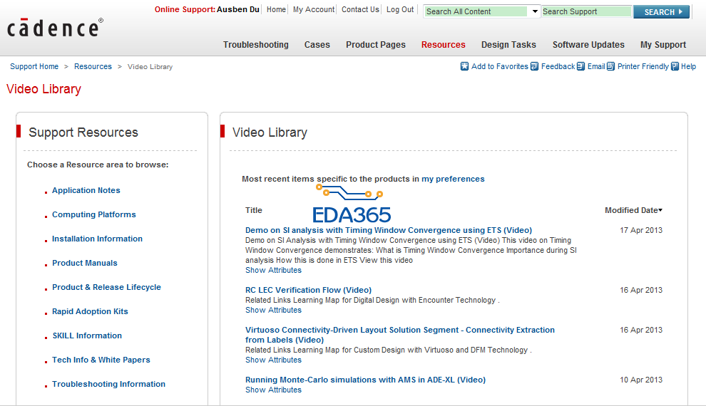Show Attributes for Virtuoso Connectivity video
Screen dimensions: 706x406
273,360
